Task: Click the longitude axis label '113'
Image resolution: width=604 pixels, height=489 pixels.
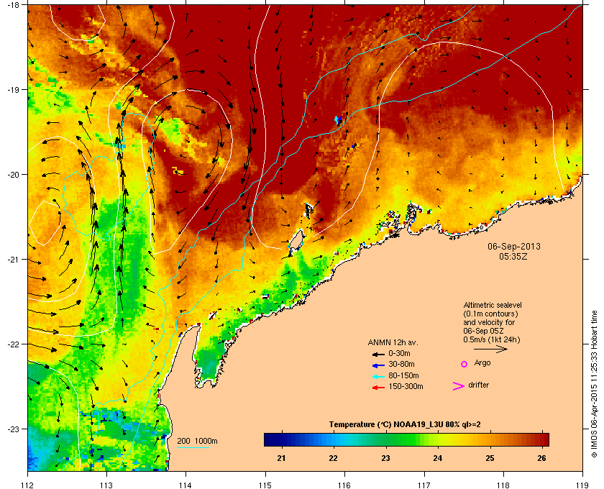Action: tap(106, 485)
